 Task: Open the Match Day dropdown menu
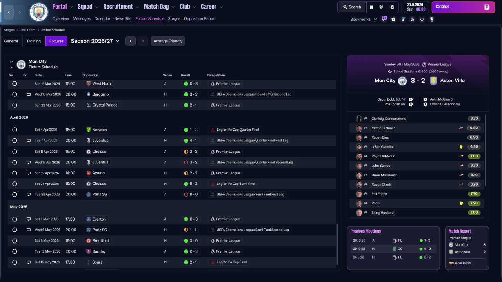pyautogui.click(x=160, y=7)
